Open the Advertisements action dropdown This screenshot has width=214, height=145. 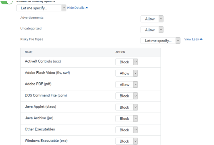[152, 19]
